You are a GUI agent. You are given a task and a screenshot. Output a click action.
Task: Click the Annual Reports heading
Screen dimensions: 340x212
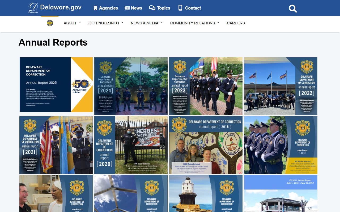pos(53,42)
